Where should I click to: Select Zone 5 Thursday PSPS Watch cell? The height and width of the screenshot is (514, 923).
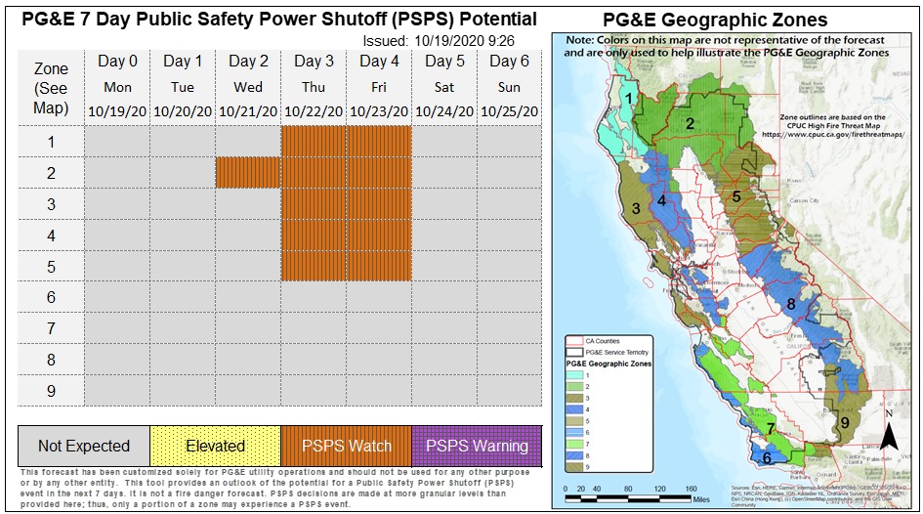click(x=314, y=266)
